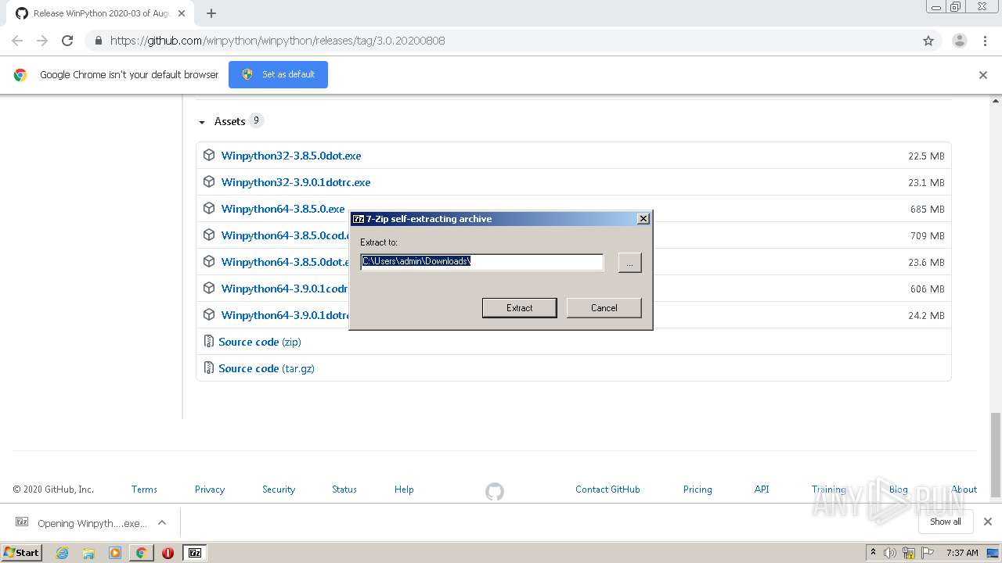Expand download item options chevron
Viewport: 1002px width, 563px height.
click(x=162, y=522)
